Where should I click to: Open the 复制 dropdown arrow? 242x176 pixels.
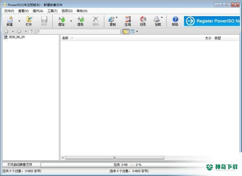117,17
